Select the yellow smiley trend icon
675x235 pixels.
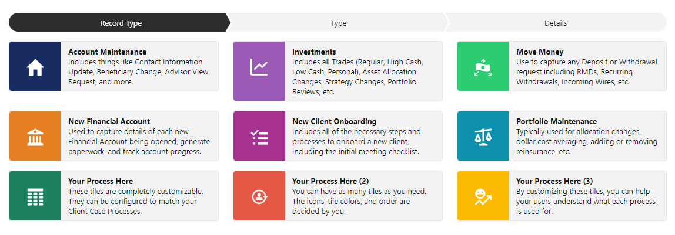click(x=483, y=197)
